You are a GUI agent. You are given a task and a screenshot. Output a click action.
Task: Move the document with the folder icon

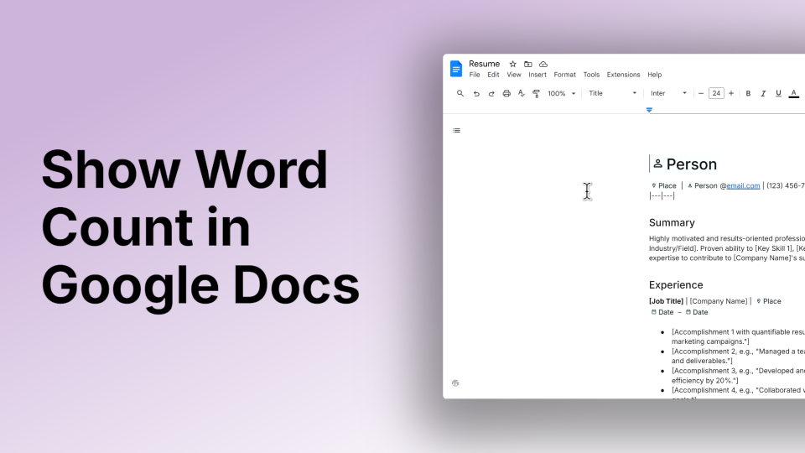pyautogui.click(x=527, y=65)
